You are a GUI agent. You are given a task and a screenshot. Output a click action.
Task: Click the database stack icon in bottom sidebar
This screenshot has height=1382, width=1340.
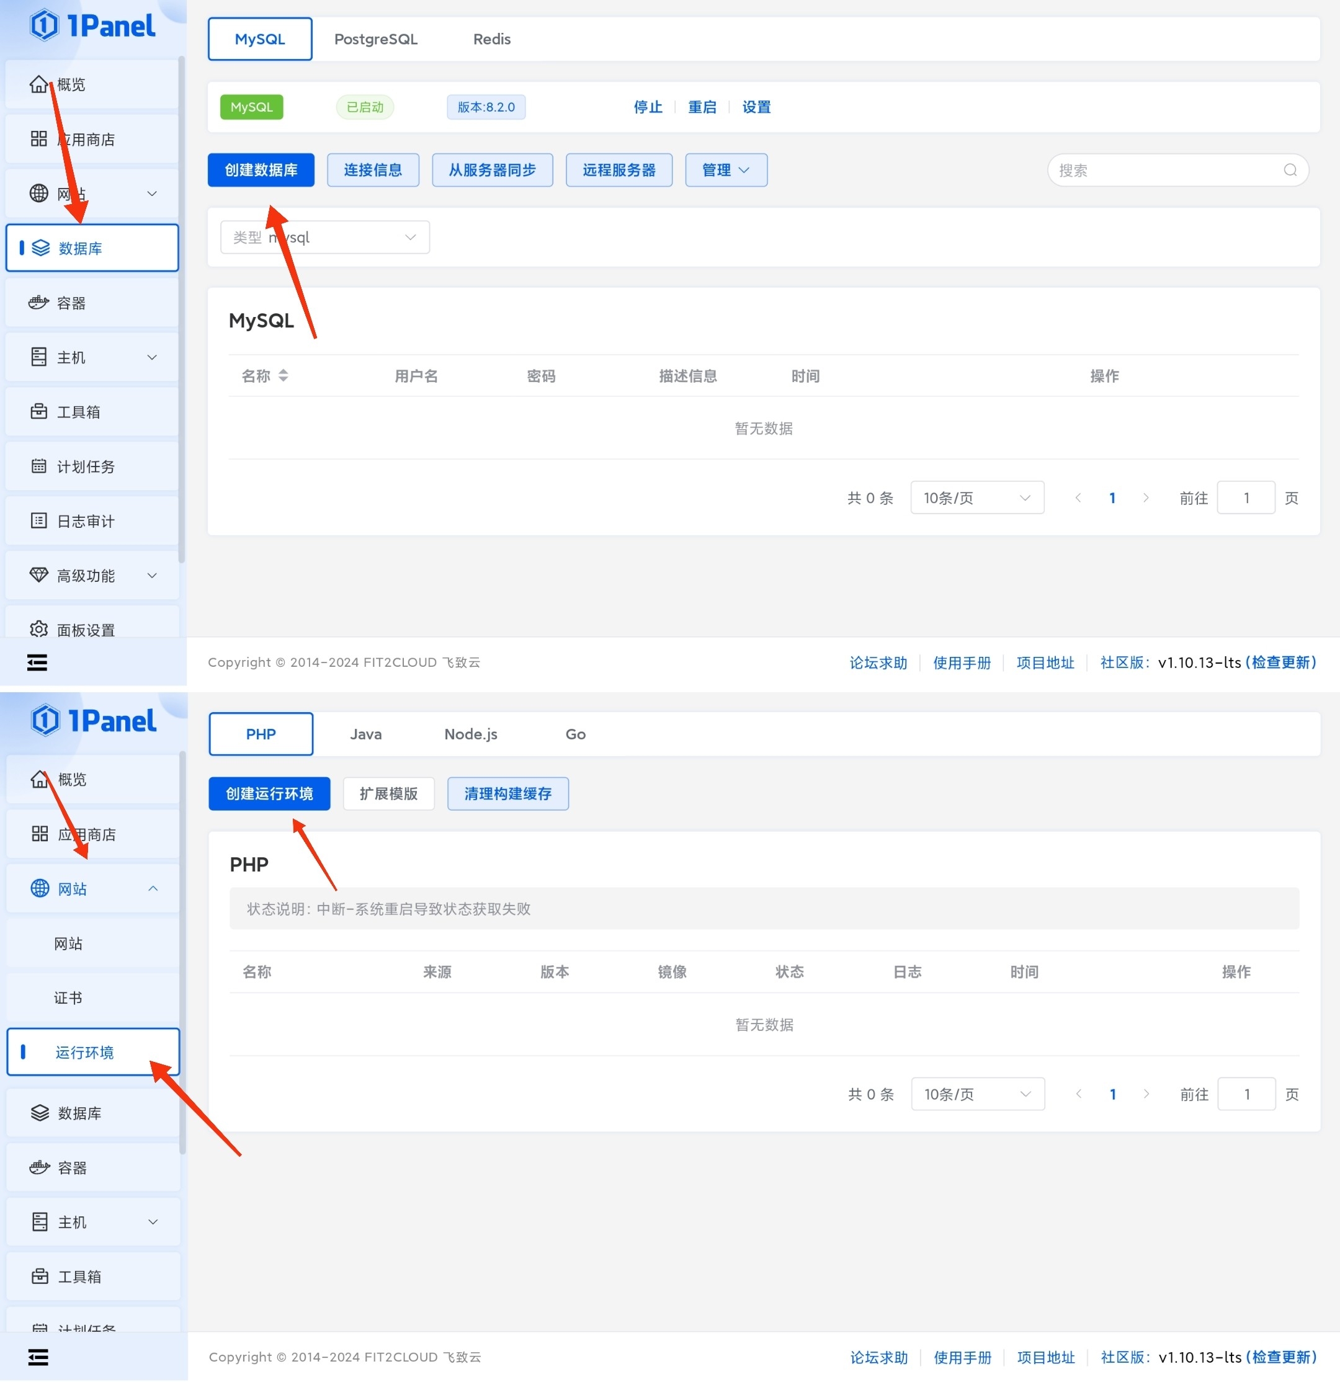(x=40, y=1113)
